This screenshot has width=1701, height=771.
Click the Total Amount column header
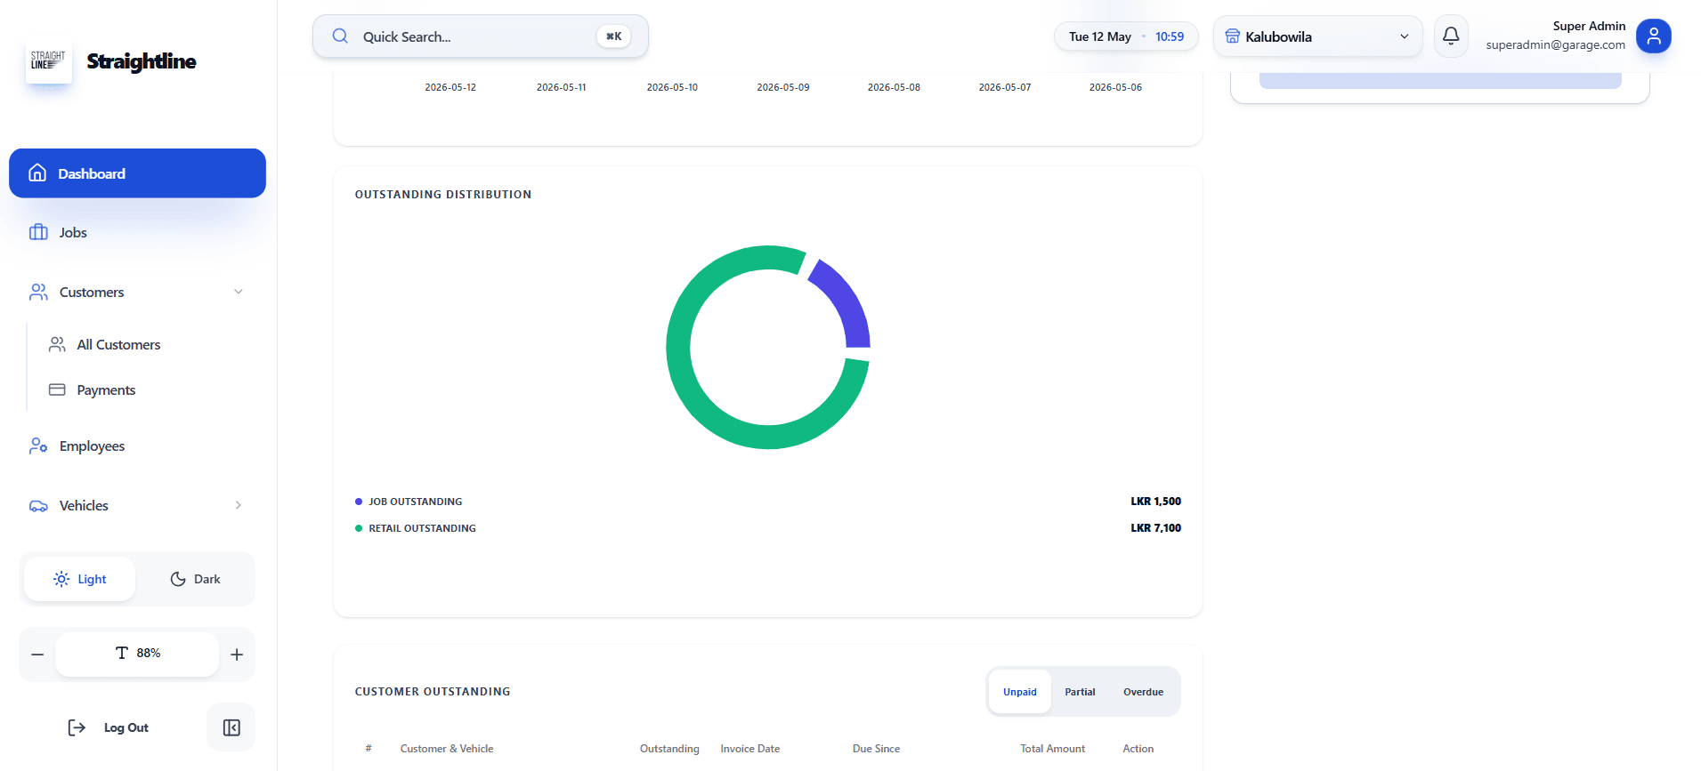click(x=1052, y=749)
